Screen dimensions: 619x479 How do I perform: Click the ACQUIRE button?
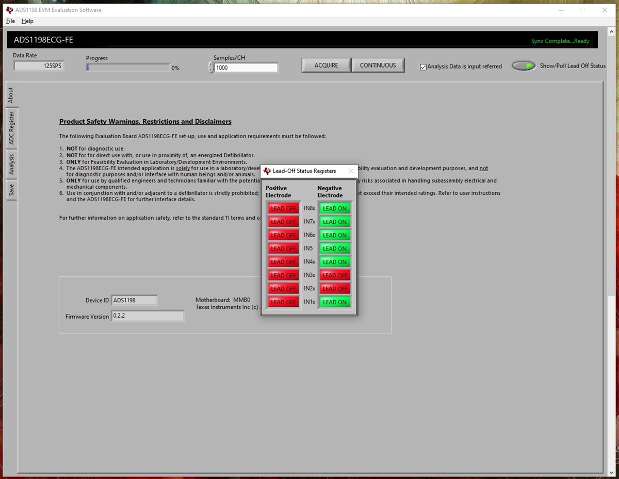327,65
